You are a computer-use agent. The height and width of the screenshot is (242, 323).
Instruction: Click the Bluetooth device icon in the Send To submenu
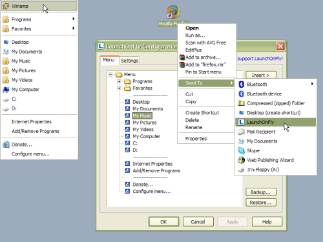pos(241,94)
